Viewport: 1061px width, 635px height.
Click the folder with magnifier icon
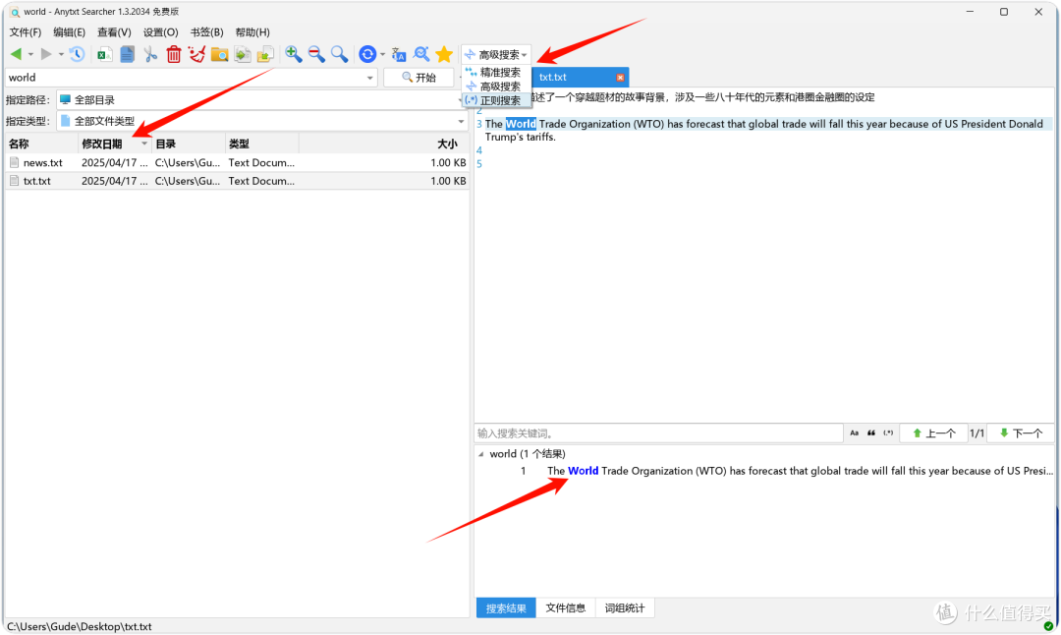pyautogui.click(x=219, y=54)
